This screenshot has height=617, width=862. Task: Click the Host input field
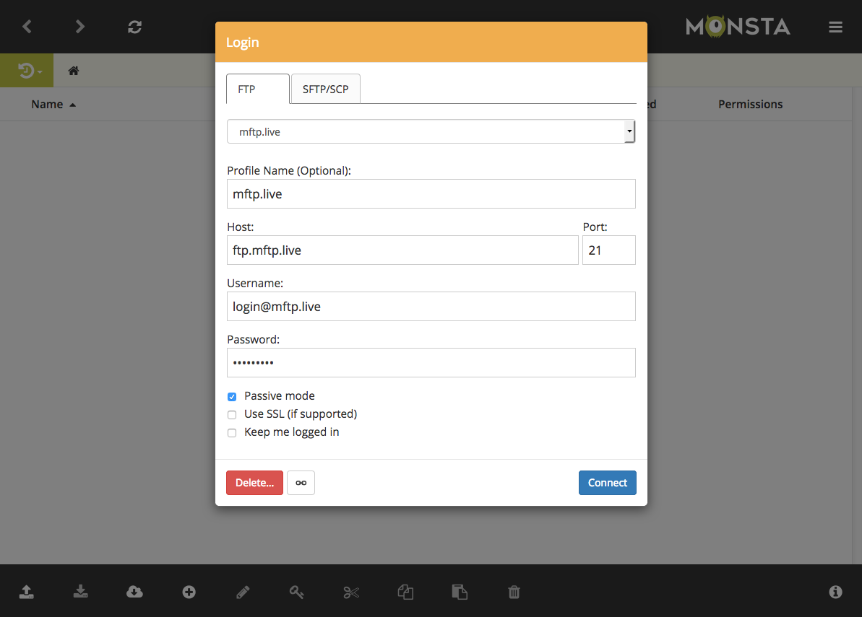[402, 250]
